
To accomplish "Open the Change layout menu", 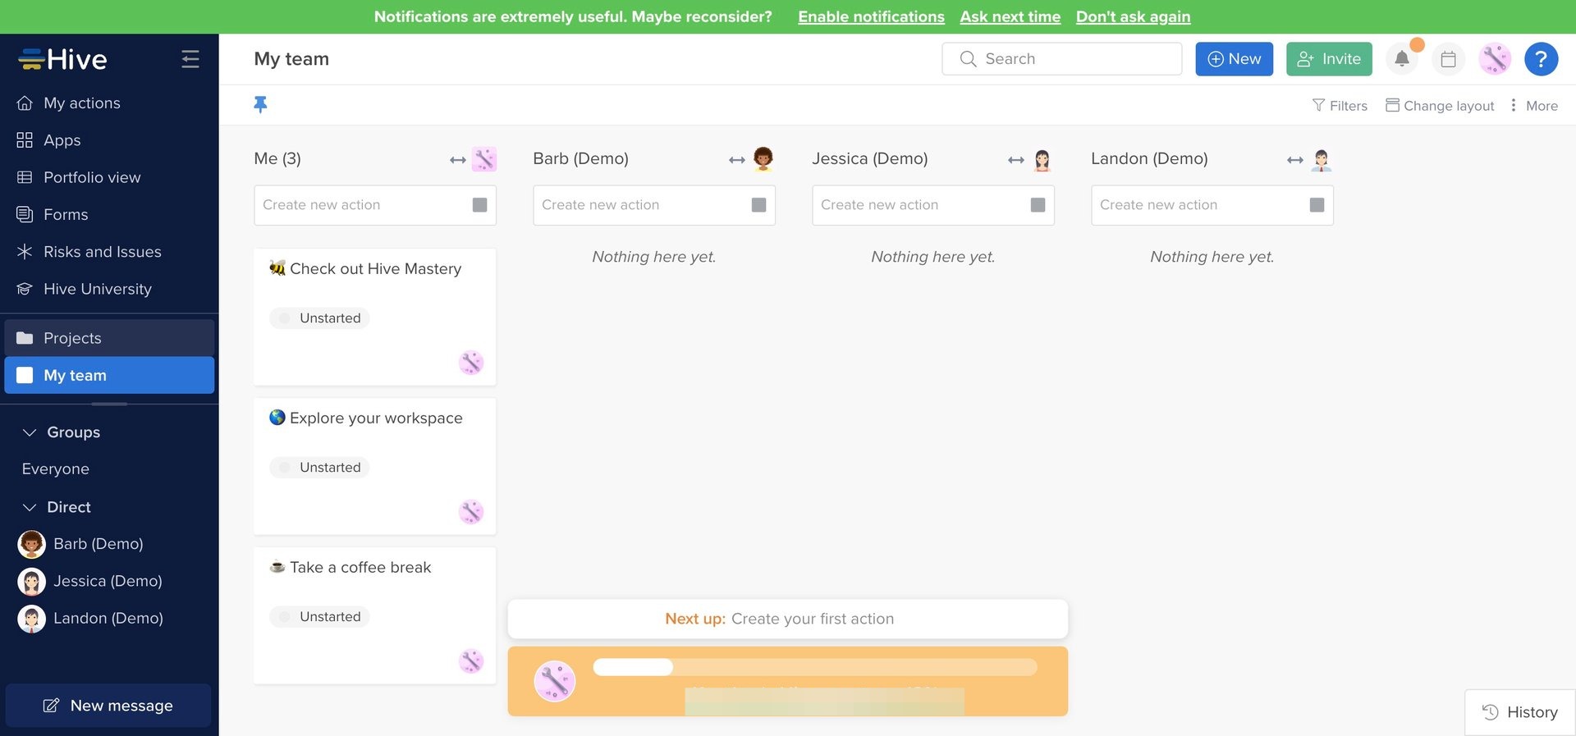I will coord(1440,106).
